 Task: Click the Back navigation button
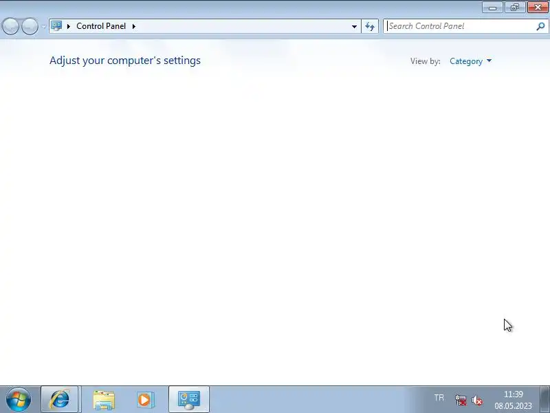(x=11, y=26)
